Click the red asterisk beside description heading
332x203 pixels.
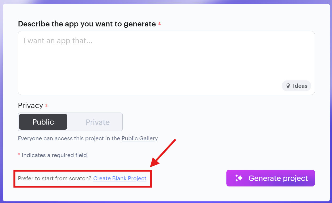(x=159, y=24)
